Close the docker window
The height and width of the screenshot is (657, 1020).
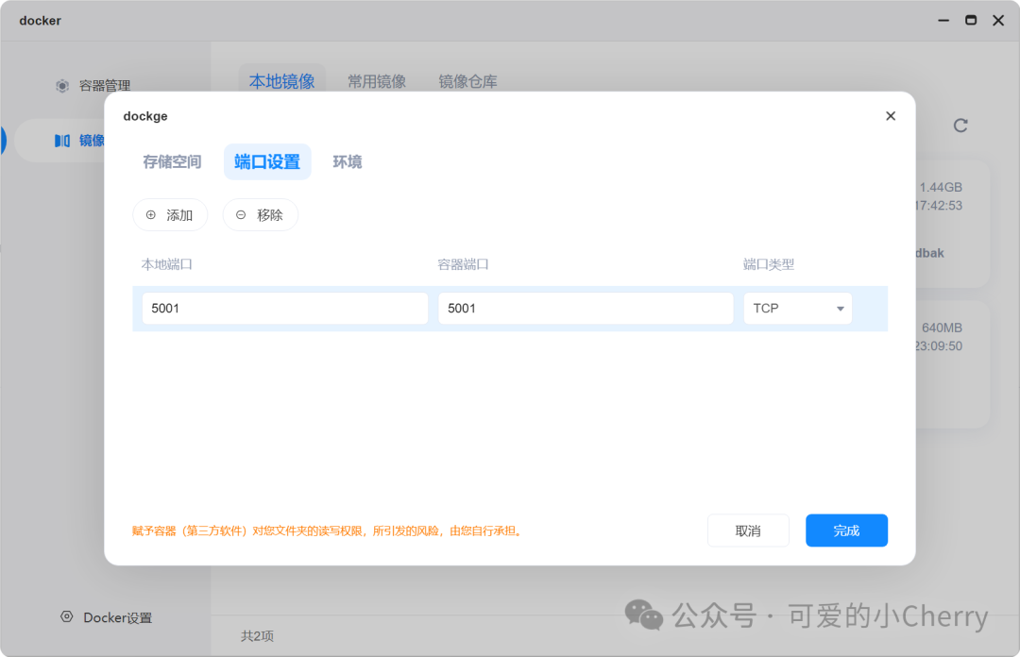pyautogui.click(x=998, y=20)
